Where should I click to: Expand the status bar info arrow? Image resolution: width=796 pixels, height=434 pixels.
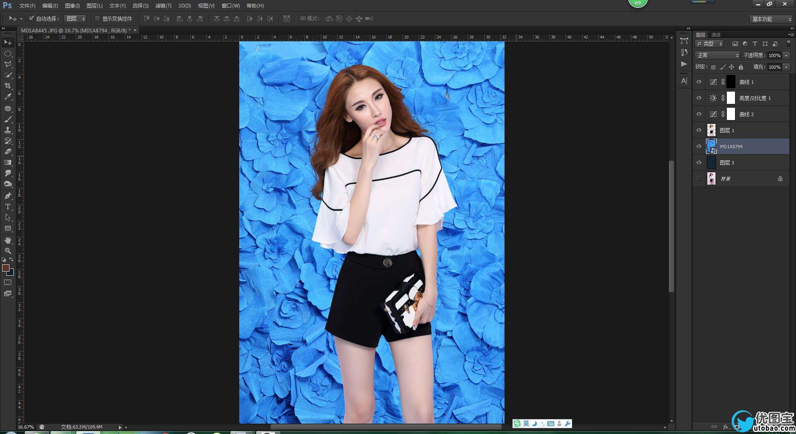[x=120, y=427]
